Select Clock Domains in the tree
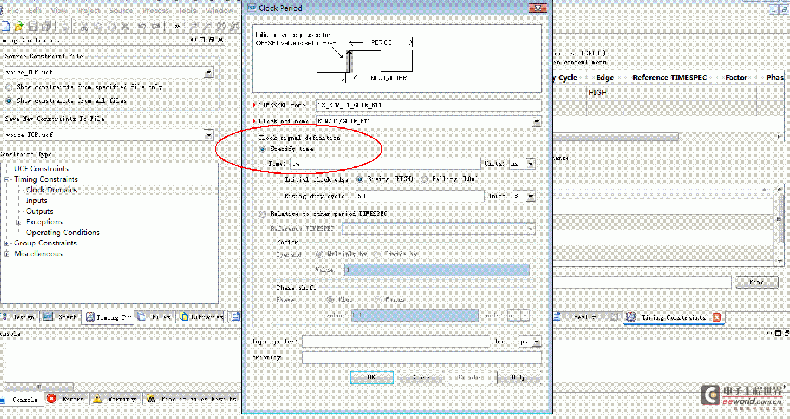 [51, 190]
